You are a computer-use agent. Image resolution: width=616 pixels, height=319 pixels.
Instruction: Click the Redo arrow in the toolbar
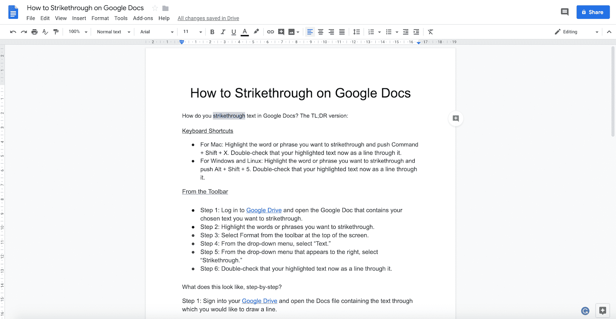click(x=24, y=32)
